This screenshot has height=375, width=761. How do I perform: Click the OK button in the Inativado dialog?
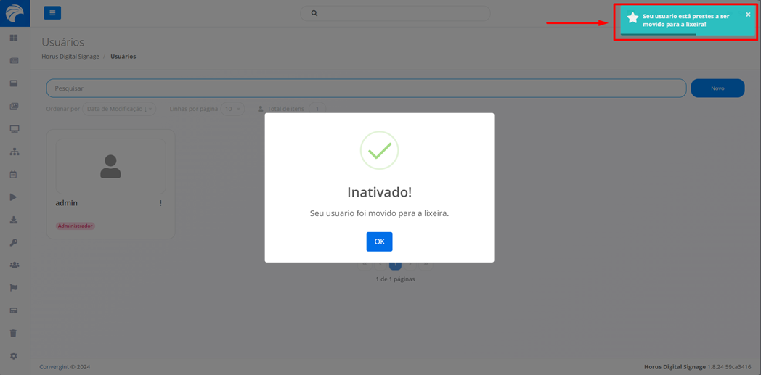(x=379, y=242)
